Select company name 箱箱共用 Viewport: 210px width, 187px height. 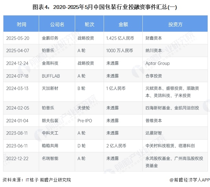tap(50, 146)
